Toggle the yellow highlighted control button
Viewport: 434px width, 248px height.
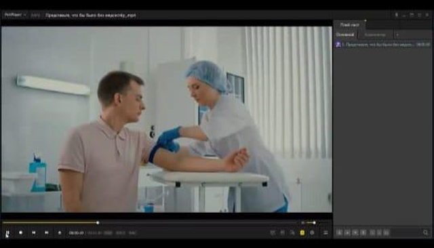(x=302, y=233)
